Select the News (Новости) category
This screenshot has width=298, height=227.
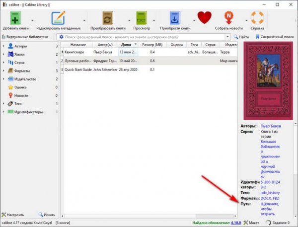pyautogui.click(x=21, y=95)
